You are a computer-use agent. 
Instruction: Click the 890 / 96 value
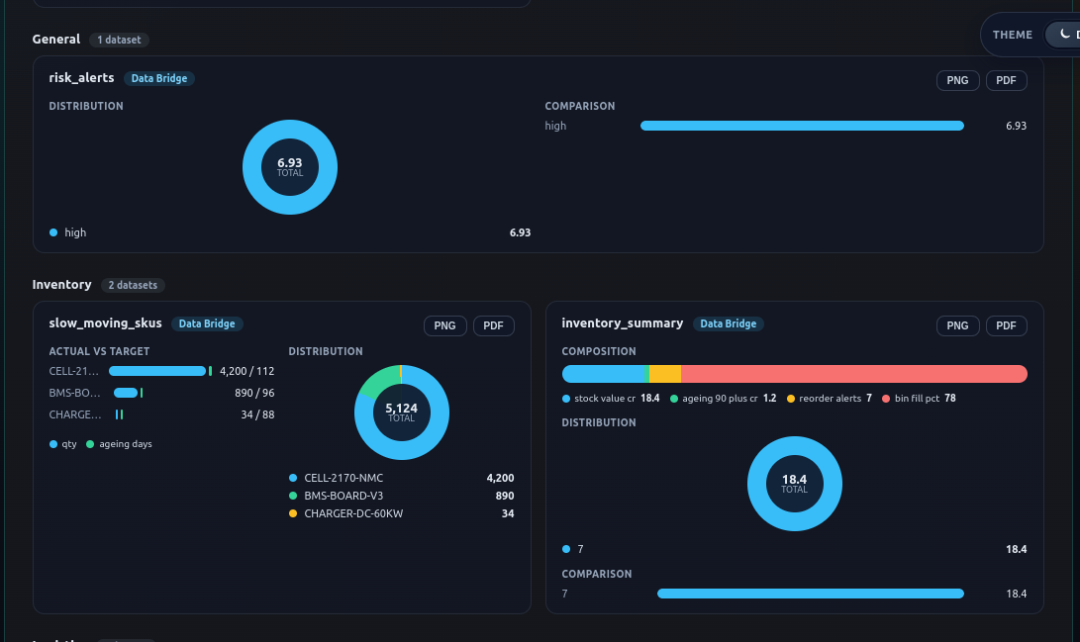click(x=254, y=393)
